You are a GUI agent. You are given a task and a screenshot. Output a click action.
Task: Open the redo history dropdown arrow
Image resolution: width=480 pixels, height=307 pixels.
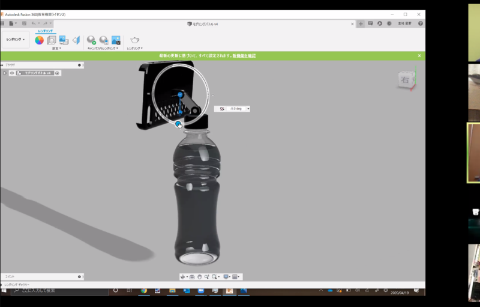[51, 23]
